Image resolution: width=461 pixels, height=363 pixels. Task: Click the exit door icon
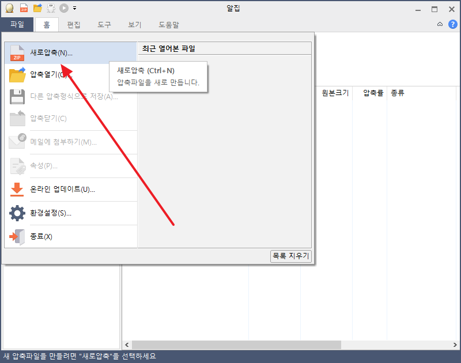point(17,237)
